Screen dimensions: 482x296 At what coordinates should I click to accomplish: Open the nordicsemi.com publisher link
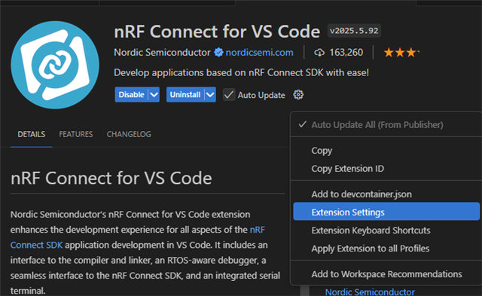click(259, 53)
